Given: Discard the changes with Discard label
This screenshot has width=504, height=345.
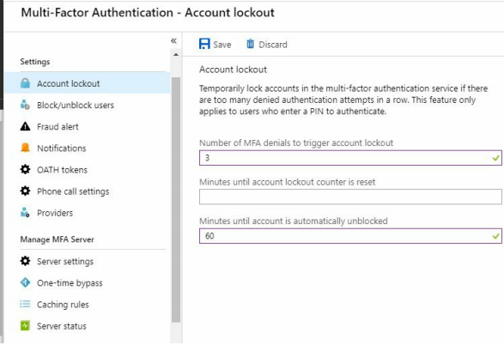Looking at the screenshot, I should coord(273,45).
